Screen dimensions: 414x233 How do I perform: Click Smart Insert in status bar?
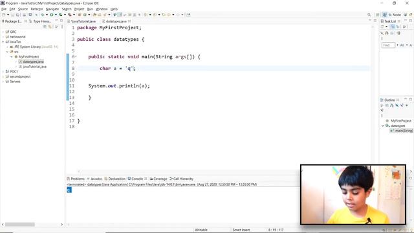click(x=241, y=230)
